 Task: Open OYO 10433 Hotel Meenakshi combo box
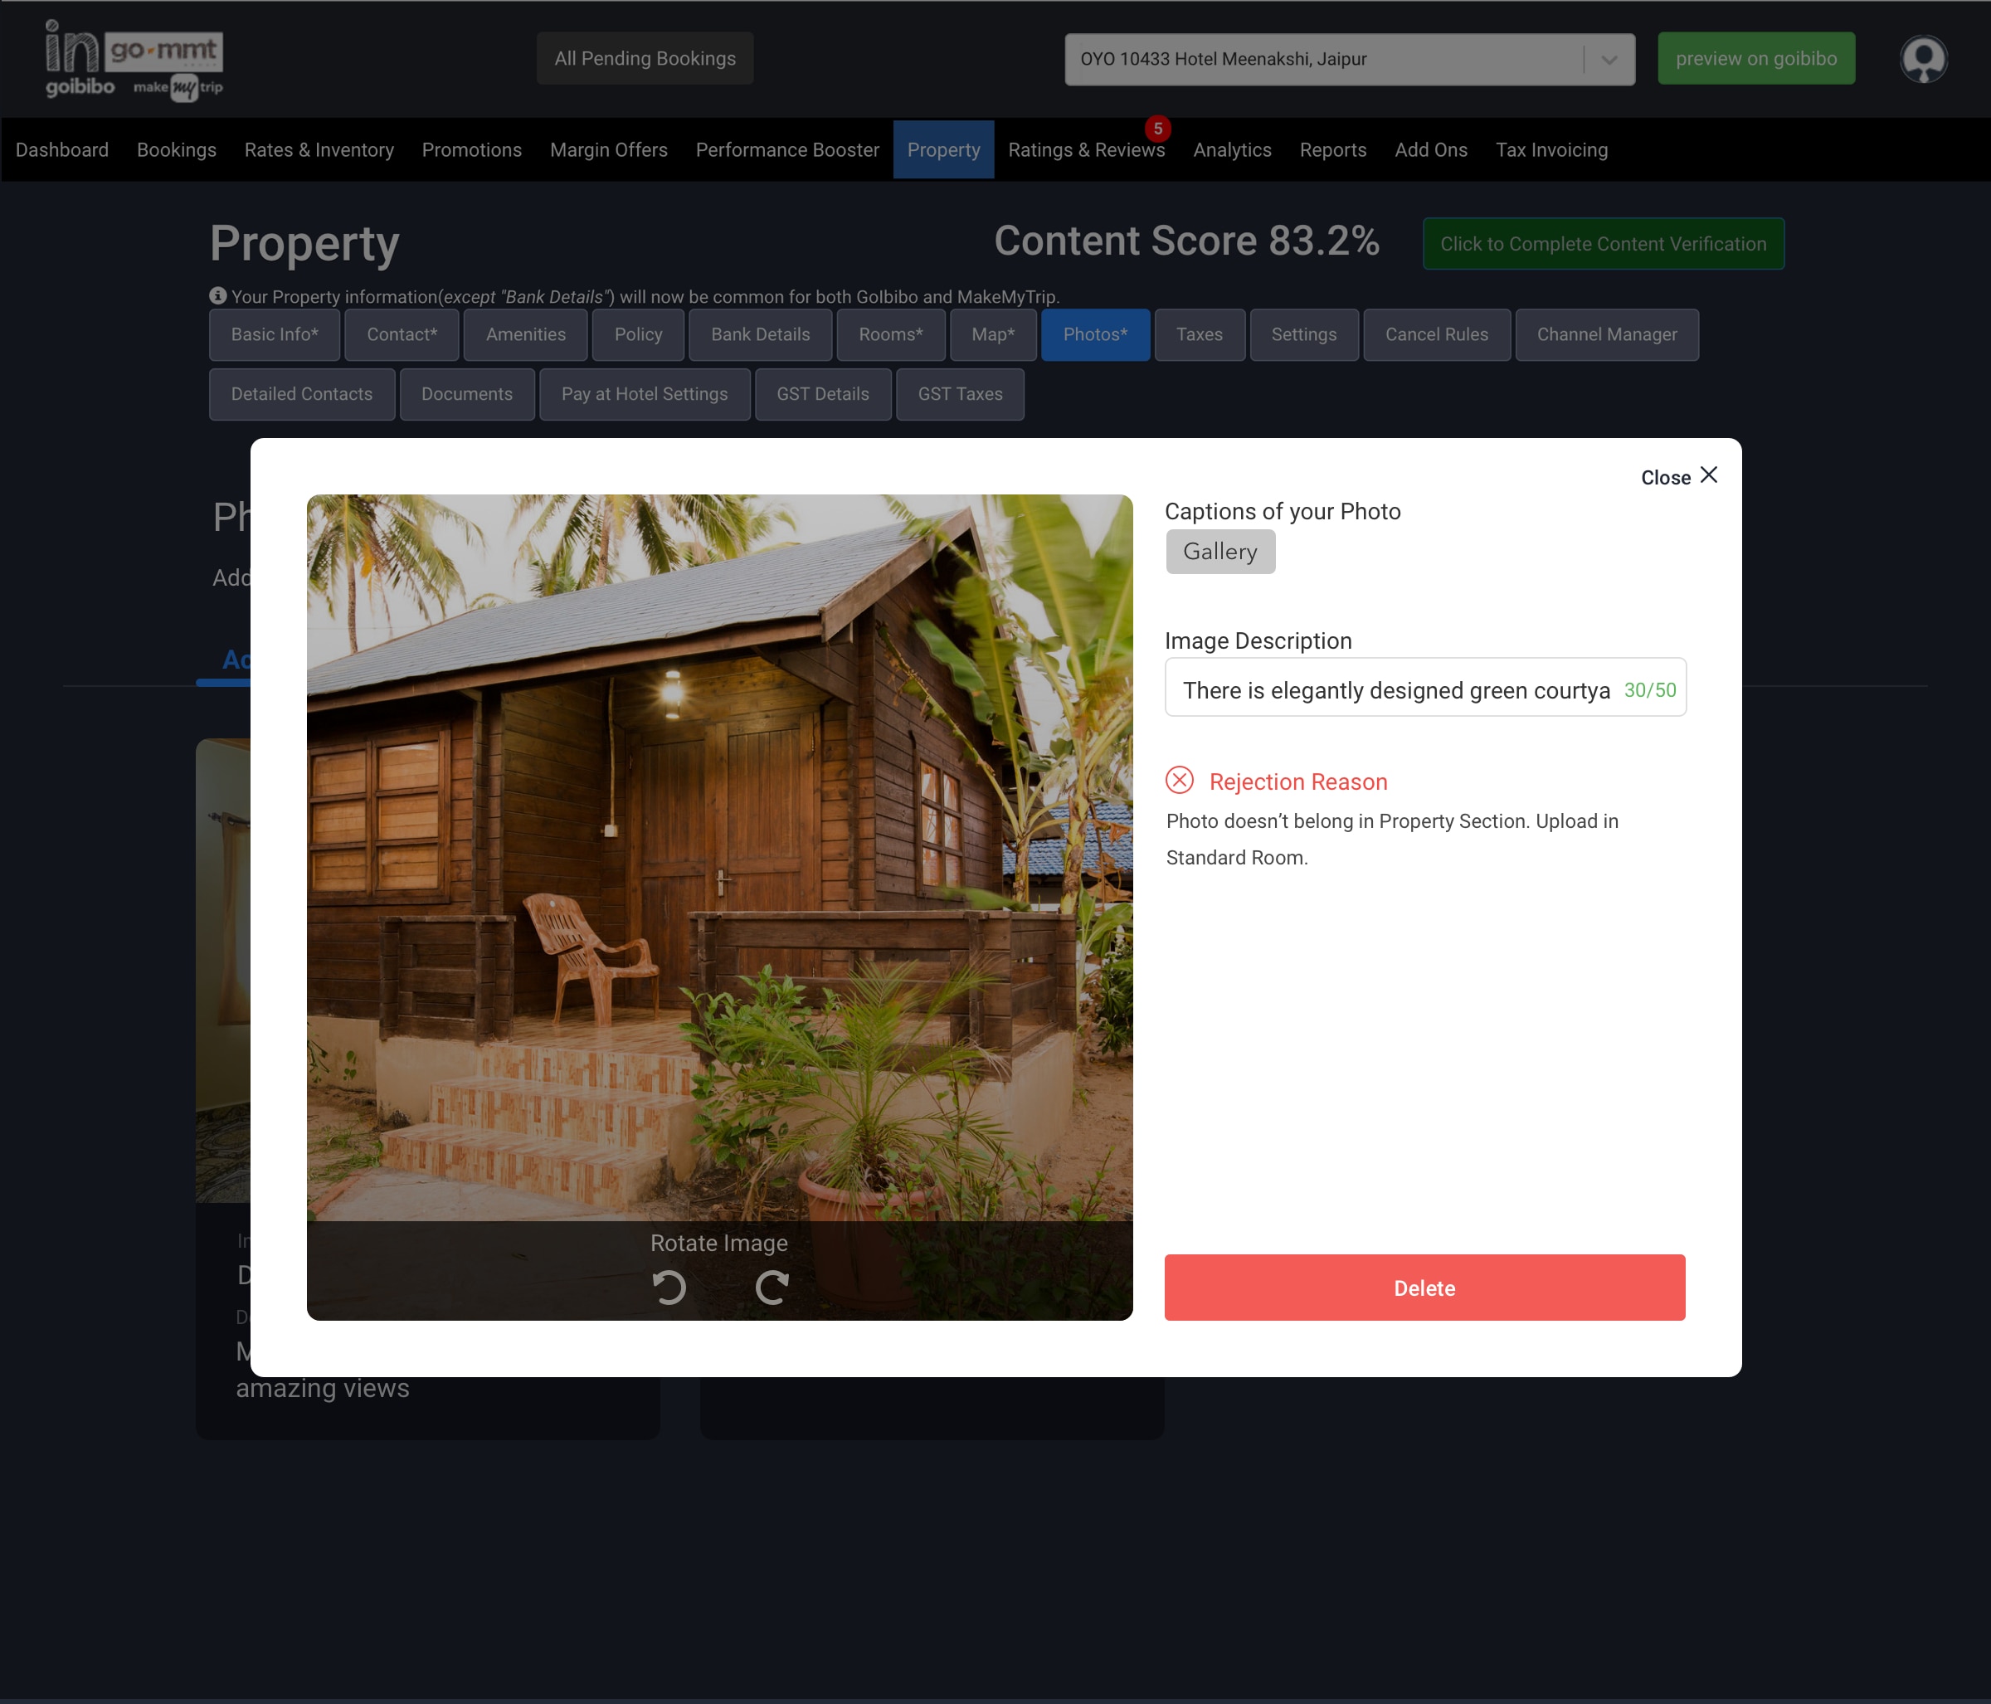coord(1326,60)
